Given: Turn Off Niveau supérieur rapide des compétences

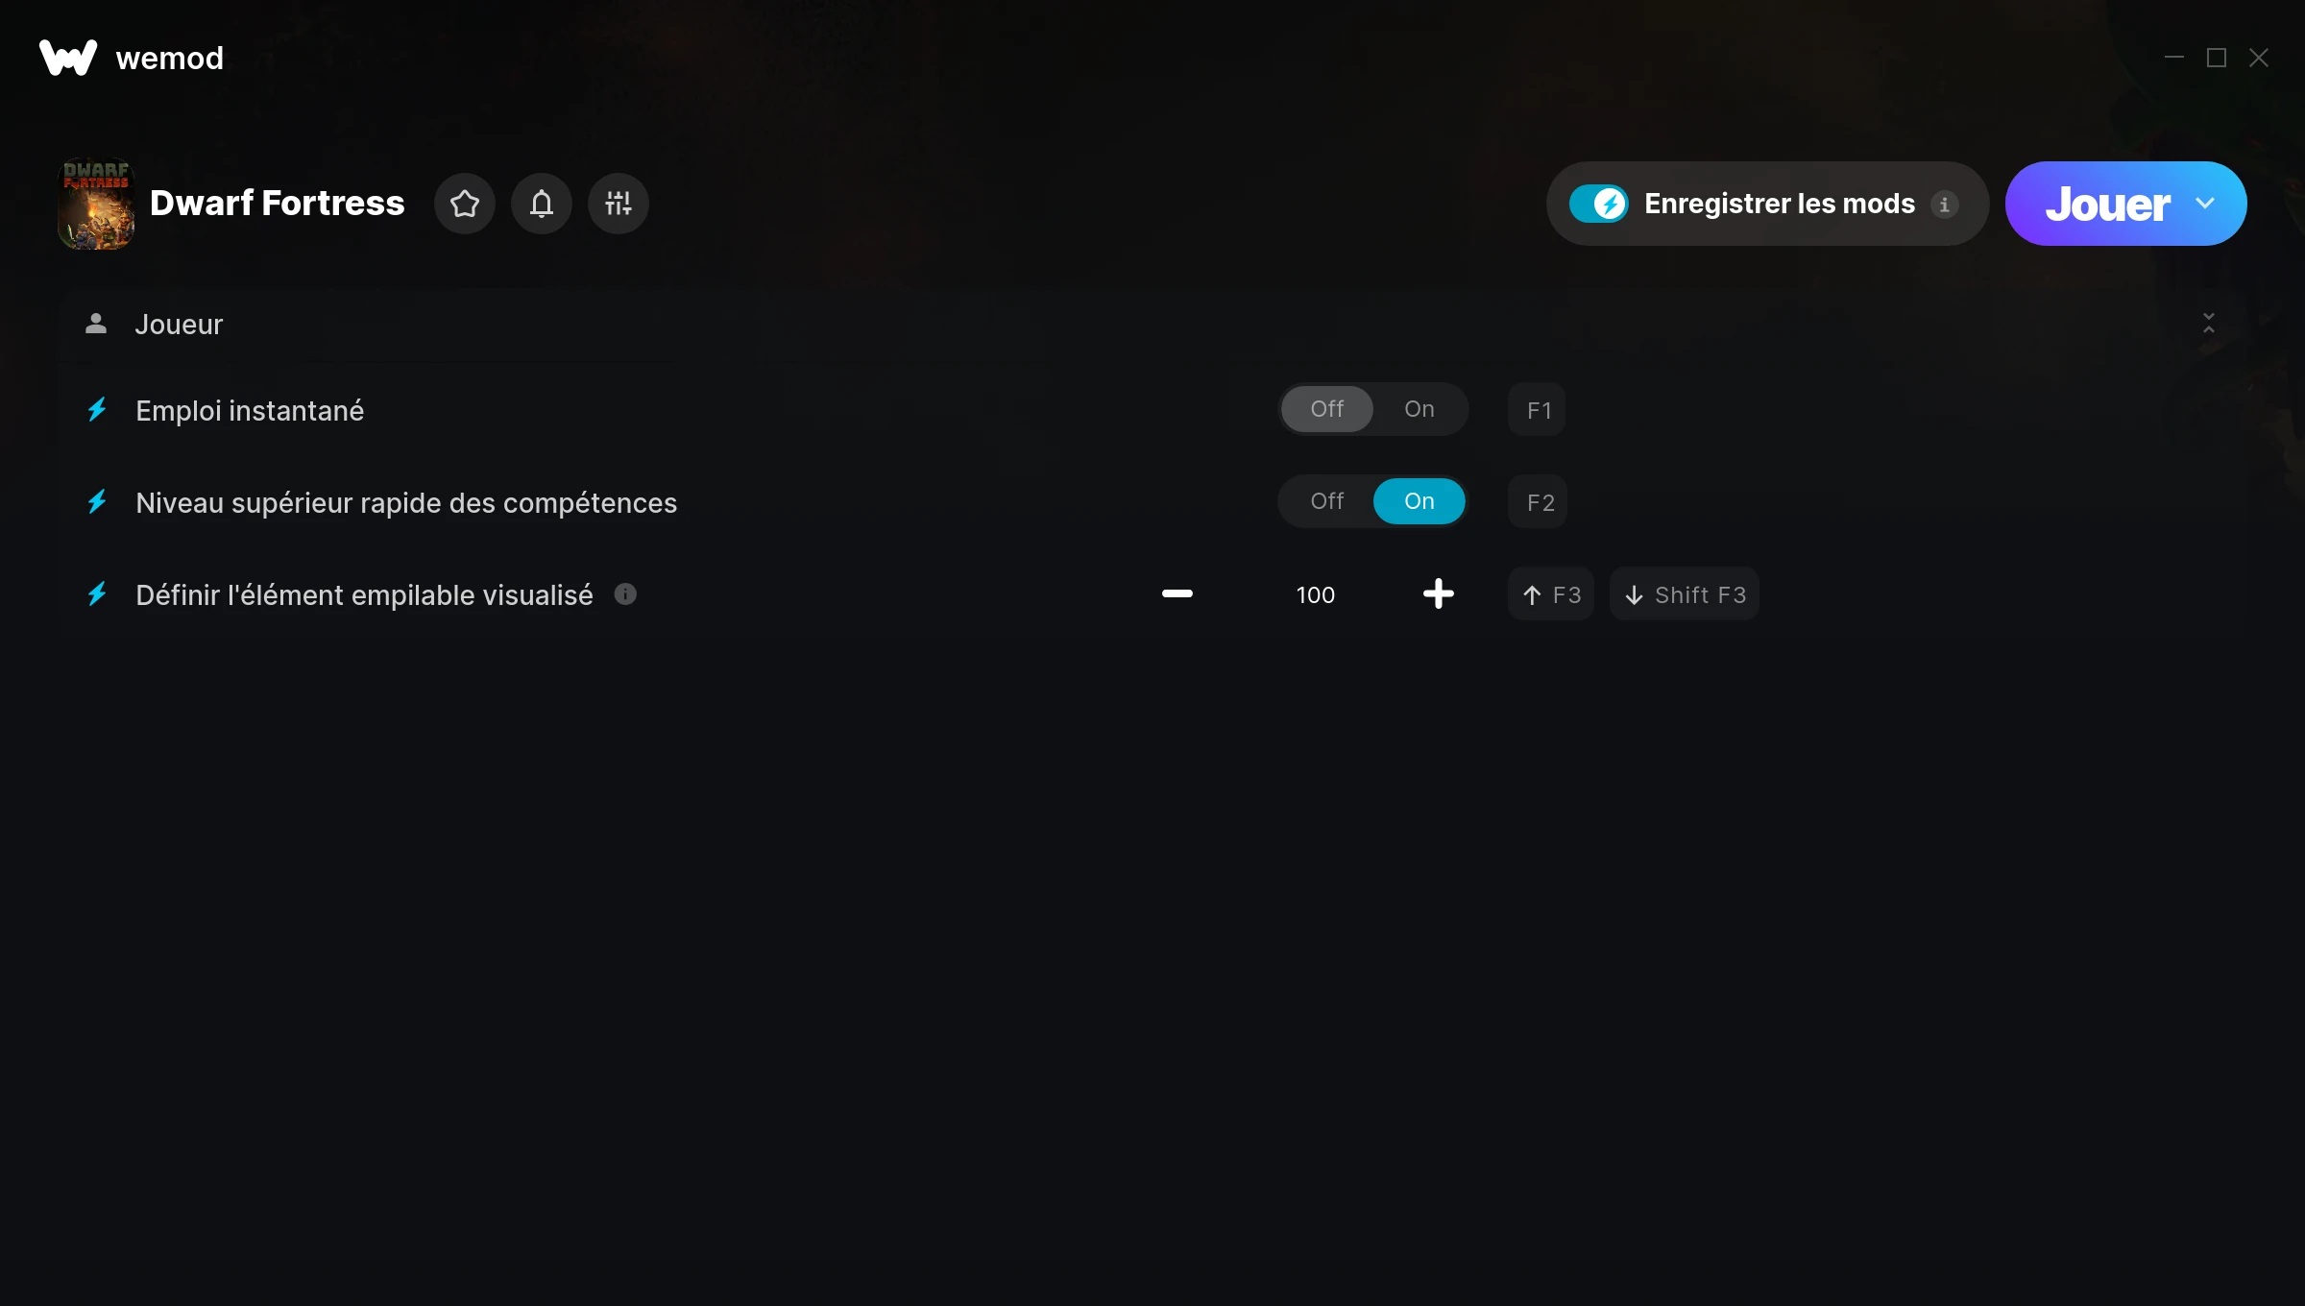Looking at the screenshot, I should click(1327, 501).
